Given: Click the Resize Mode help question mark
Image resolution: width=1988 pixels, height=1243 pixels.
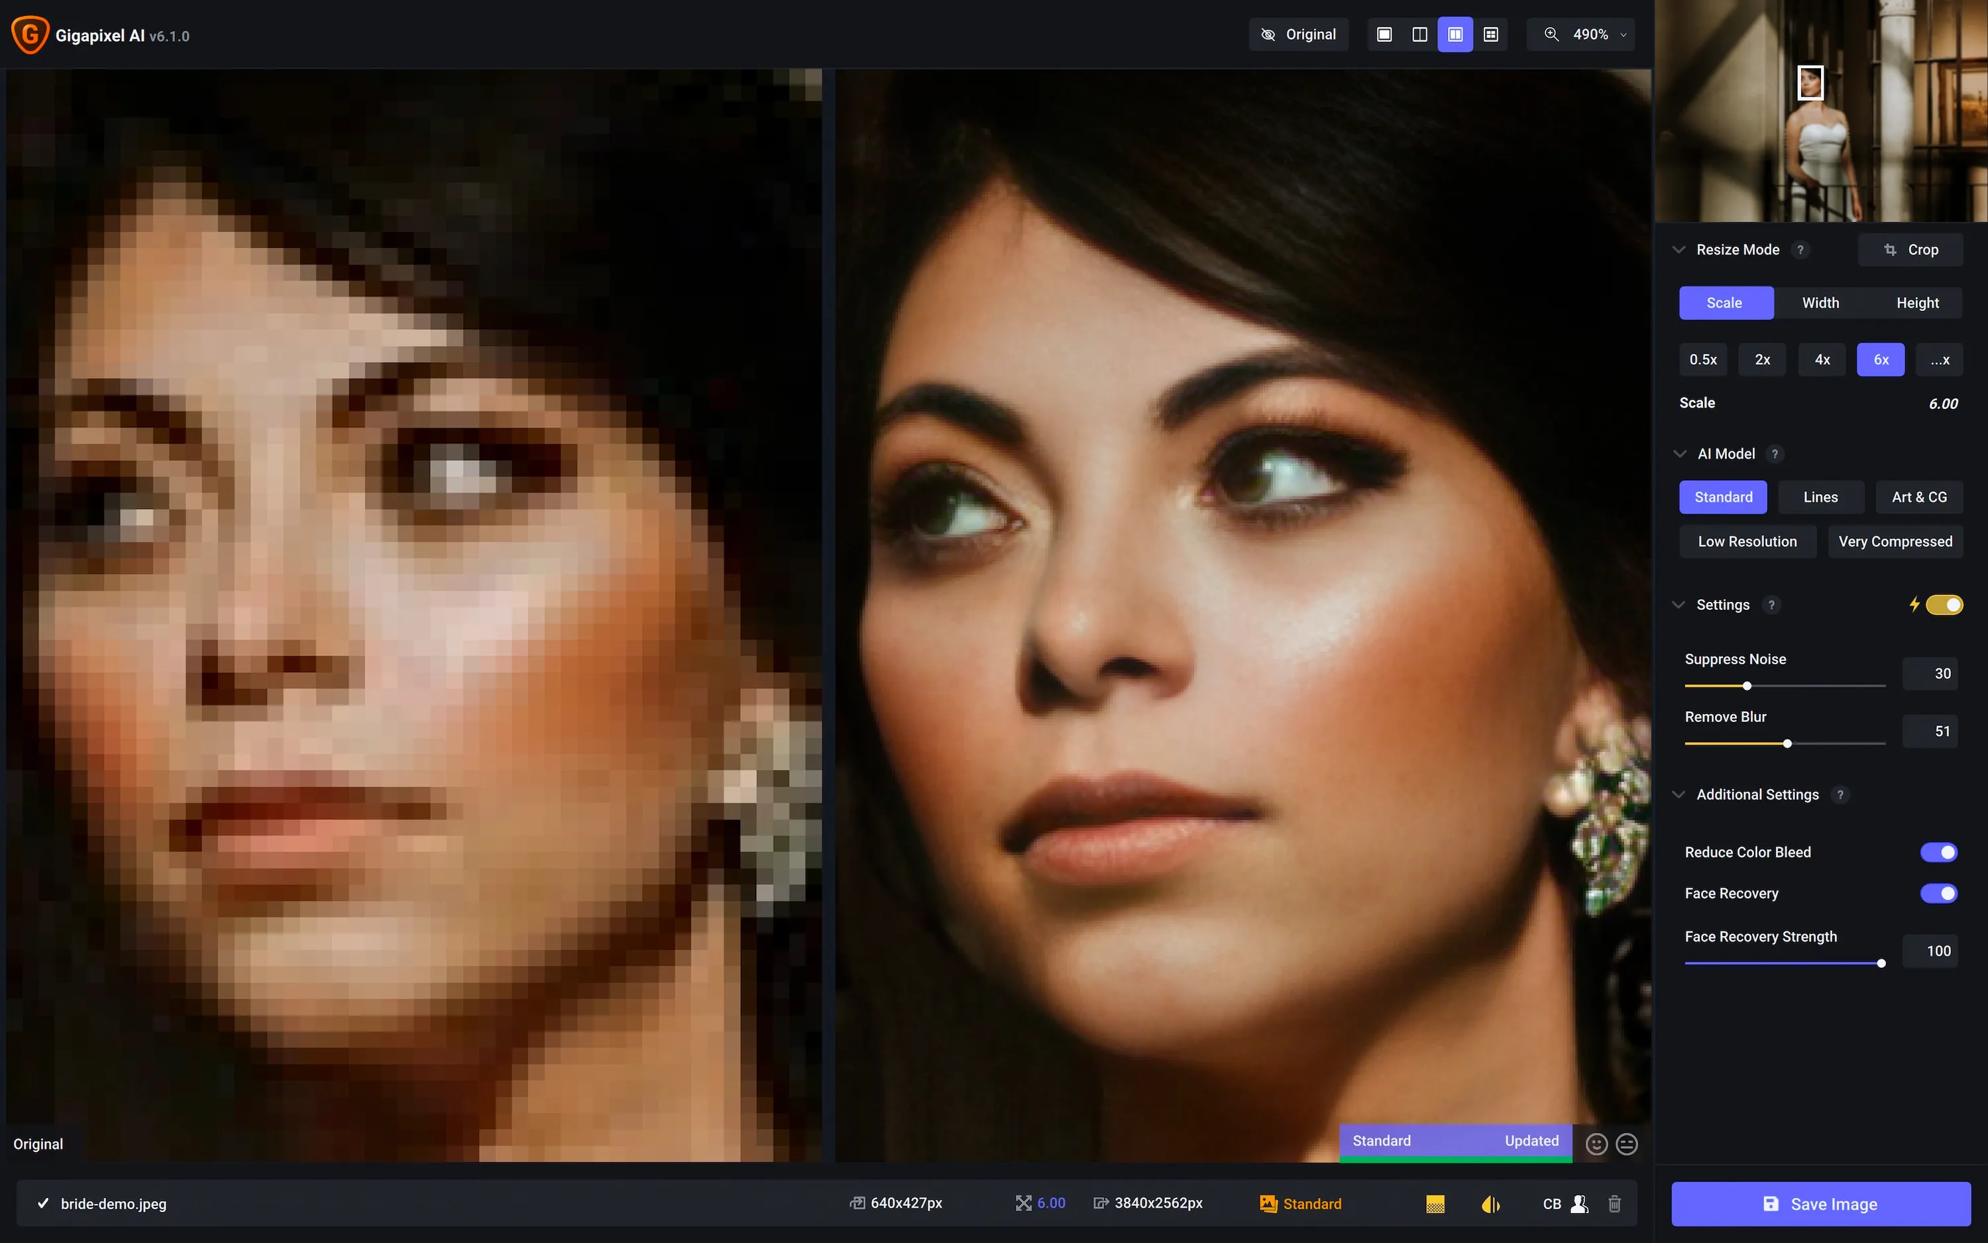Looking at the screenshot, I should coord(1800,250).
